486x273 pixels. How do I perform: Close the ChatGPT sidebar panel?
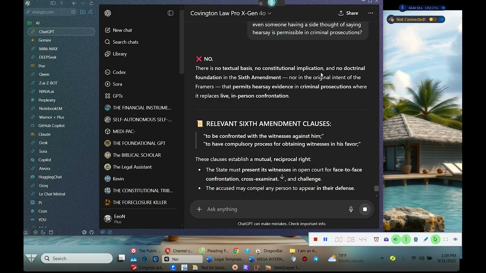pyautogui.click(x=170, y=13)
